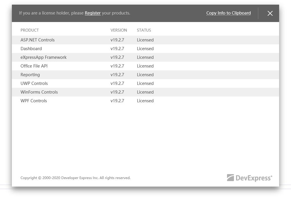Select the UWP Controls row
The image size is (291, 197).
[34, 83]
